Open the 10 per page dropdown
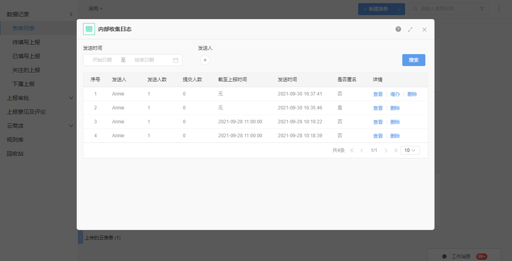The image size is (512, 261). click(x=410, y=150)
